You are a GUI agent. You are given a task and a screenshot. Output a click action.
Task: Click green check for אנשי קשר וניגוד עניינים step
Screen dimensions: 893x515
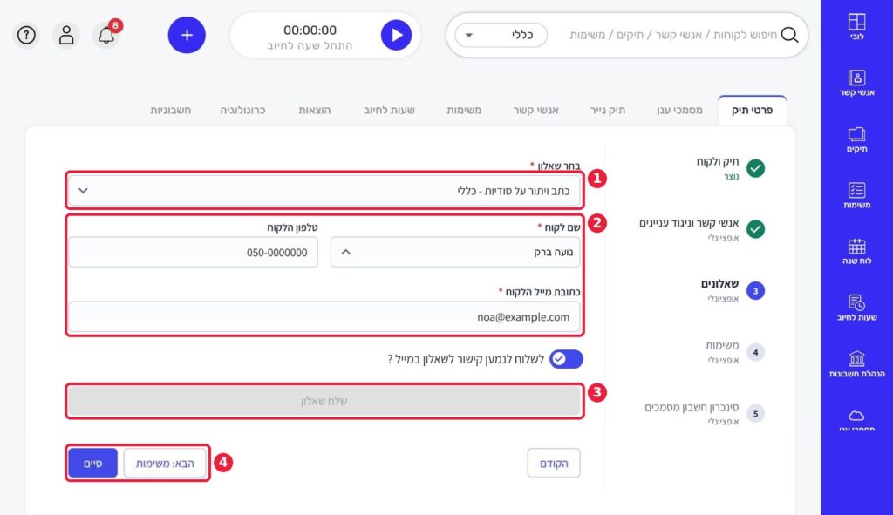pyautogui.click(x=755, y=229)
